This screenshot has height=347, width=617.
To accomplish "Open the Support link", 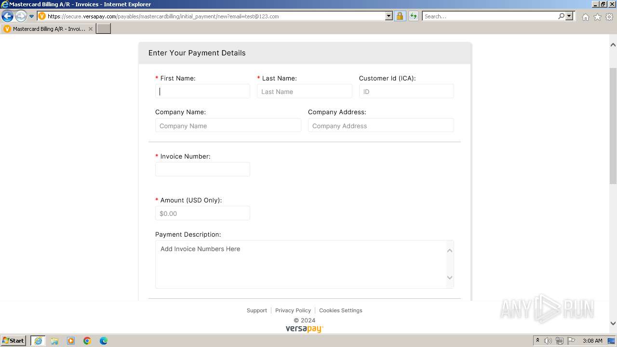I will click(257, 310).
